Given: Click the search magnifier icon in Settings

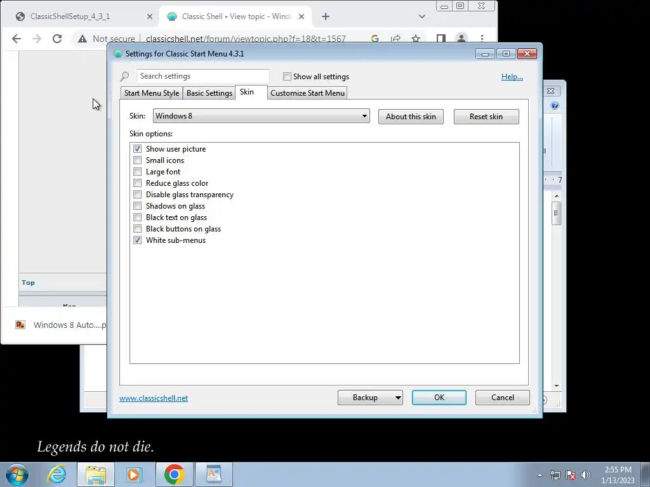Looking at the screenshot, I should pos(125,76).
